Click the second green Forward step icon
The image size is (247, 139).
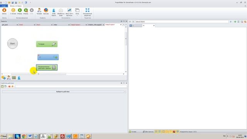(26, 10)
